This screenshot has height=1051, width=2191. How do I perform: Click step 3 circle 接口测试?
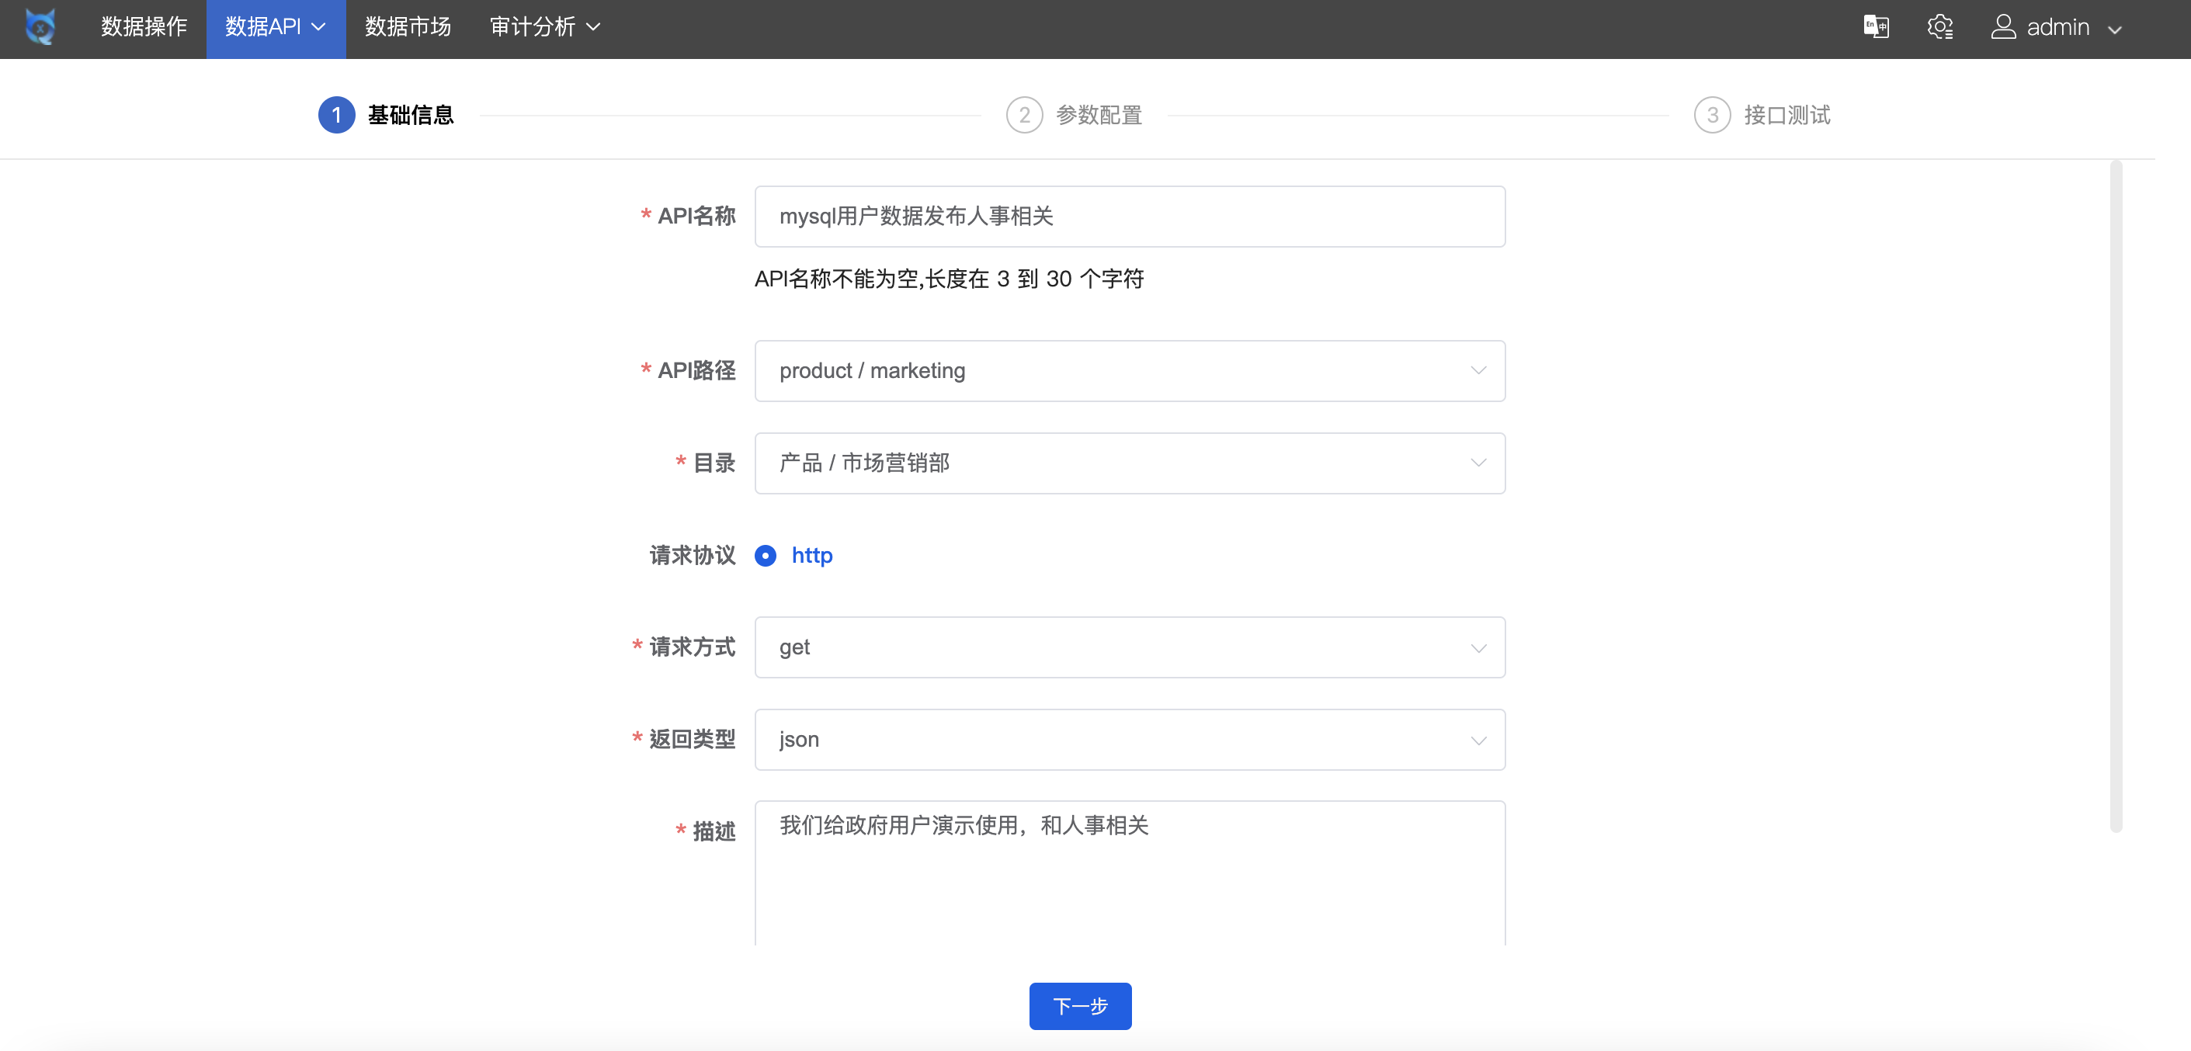coord(1712,115)
